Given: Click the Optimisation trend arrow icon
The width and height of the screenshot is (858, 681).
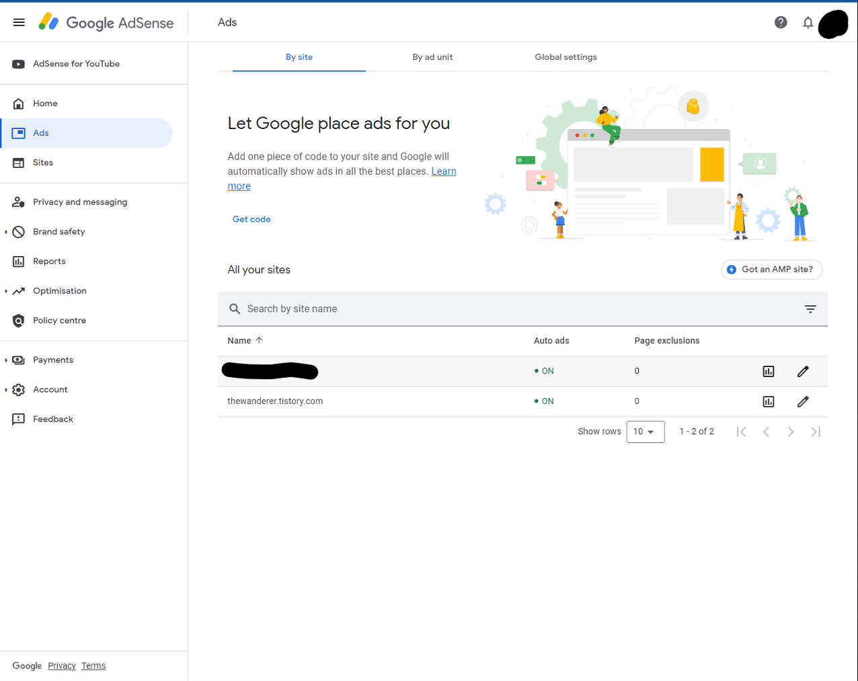Looking at the screenshot, I should point(19,291).
